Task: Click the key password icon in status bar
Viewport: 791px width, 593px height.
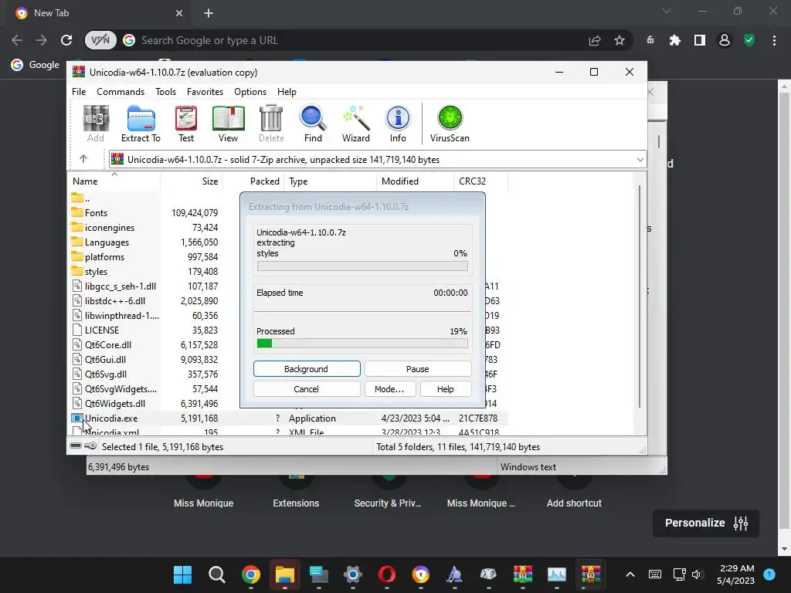Action: (x=90, y=446)
